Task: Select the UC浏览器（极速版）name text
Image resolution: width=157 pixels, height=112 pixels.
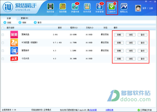Action: (30, 42)
